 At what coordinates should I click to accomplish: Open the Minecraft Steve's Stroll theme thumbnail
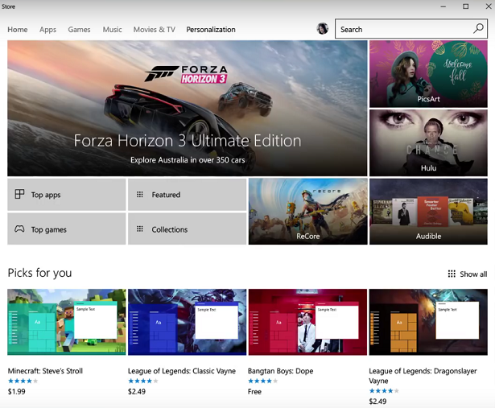coord(67,322)
